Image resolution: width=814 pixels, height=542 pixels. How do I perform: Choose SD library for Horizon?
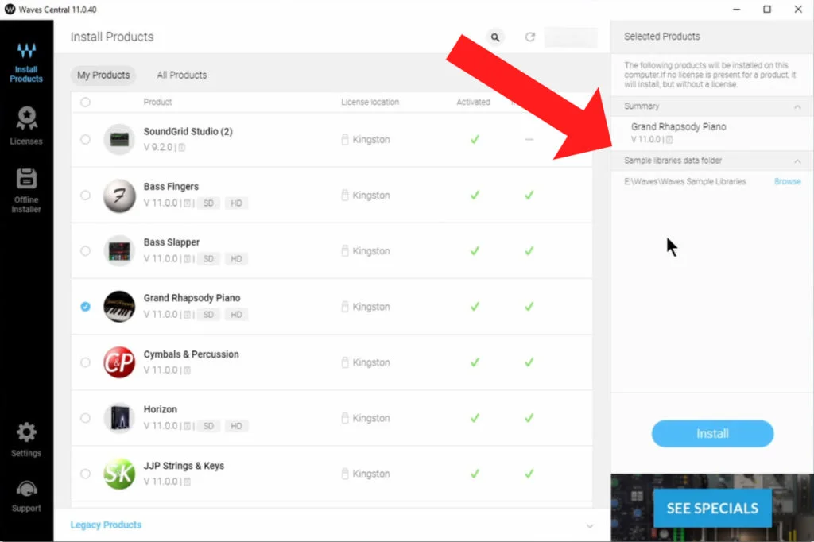pos(208,426)
